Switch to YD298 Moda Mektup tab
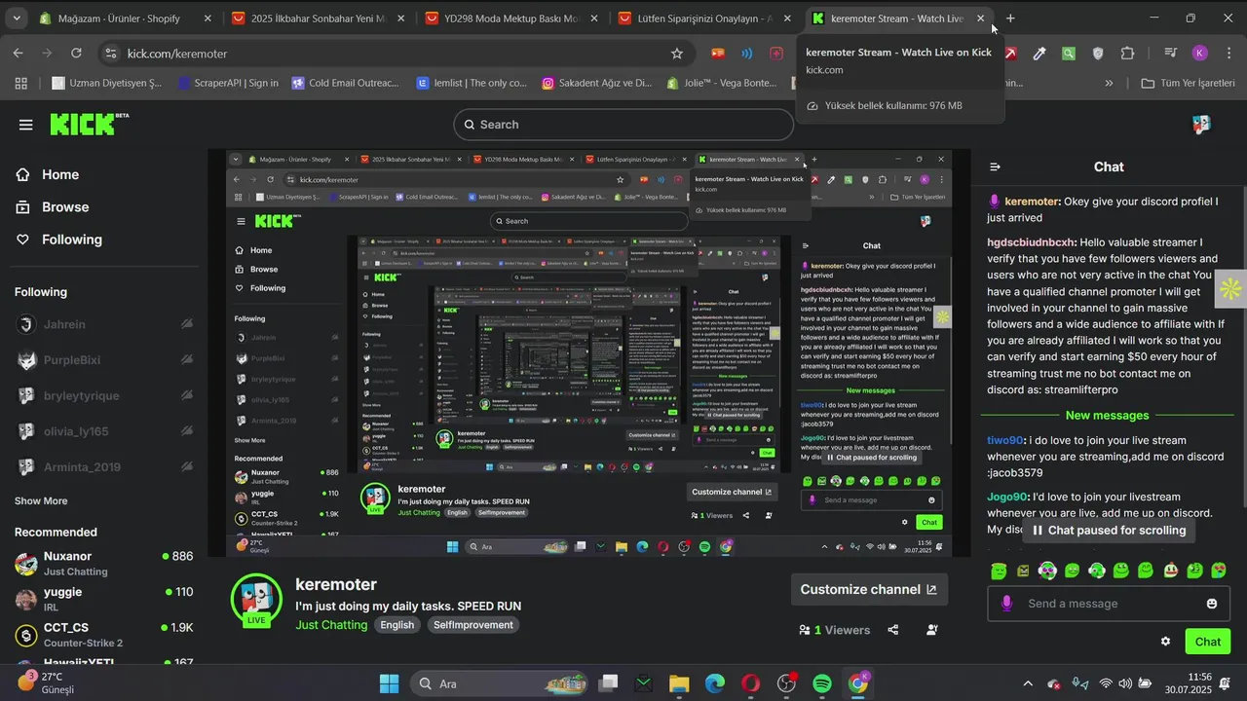This screenshot has width=1247, height=701. 510,18
